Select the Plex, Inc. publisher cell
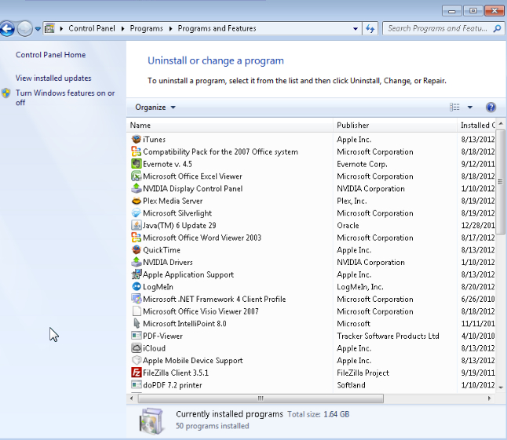The image size is (507, 440). click(x=352, y=201)
